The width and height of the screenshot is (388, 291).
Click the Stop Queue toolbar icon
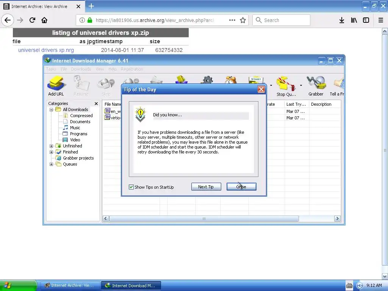pos(286,86)
